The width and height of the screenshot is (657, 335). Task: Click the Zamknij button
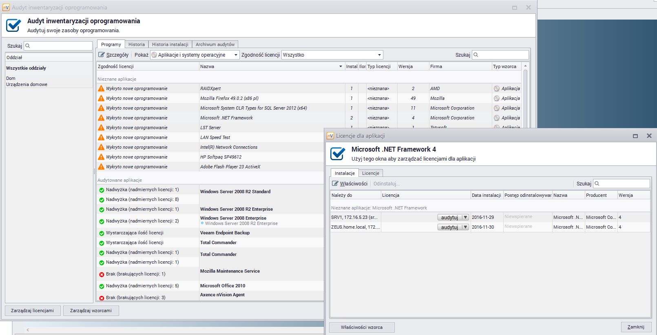pyautogui.click(x=636, y=327)
